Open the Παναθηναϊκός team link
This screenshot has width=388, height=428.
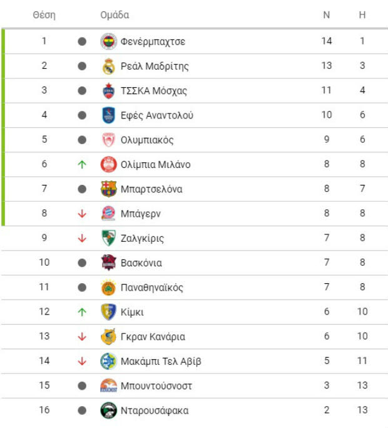point(152,288)
